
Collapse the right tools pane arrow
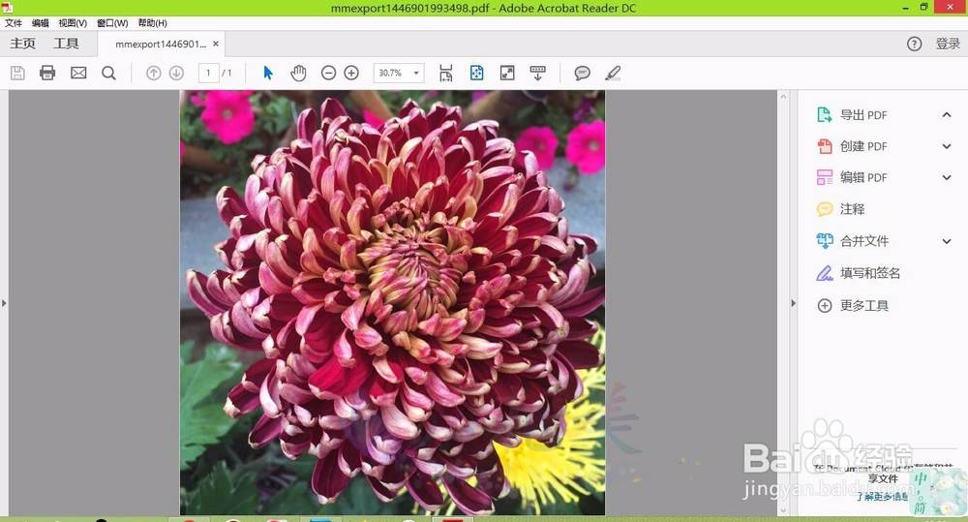794,303
